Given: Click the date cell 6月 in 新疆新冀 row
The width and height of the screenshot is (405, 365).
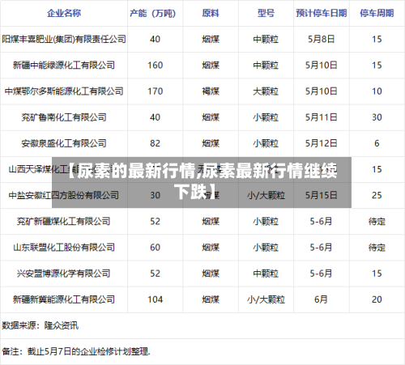Looking at the screenshot, I should [322, 299].
